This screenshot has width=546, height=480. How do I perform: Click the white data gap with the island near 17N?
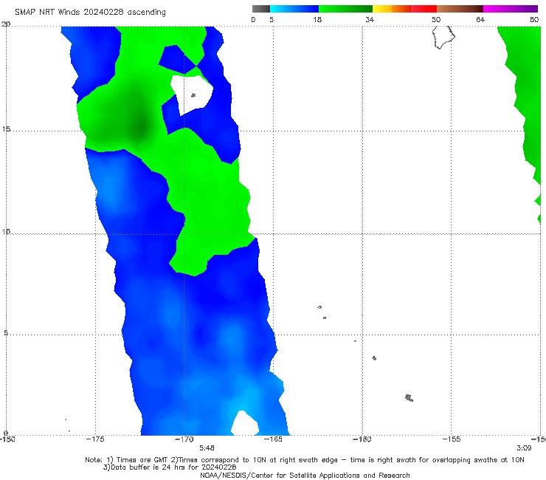click(x=191, y=95)
